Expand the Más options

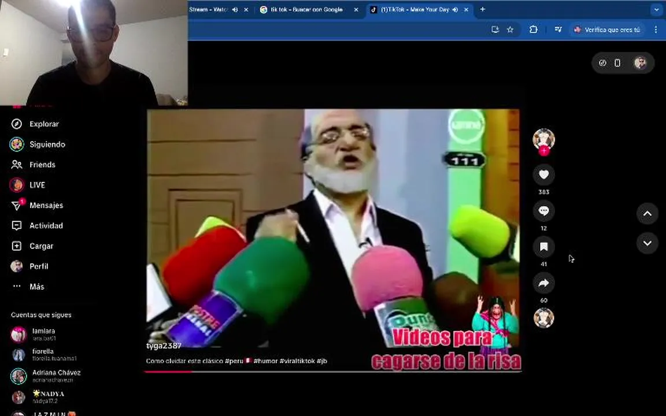coord(28,287)
